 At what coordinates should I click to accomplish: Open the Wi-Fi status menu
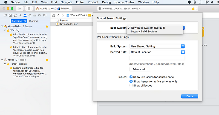point(207,2)
